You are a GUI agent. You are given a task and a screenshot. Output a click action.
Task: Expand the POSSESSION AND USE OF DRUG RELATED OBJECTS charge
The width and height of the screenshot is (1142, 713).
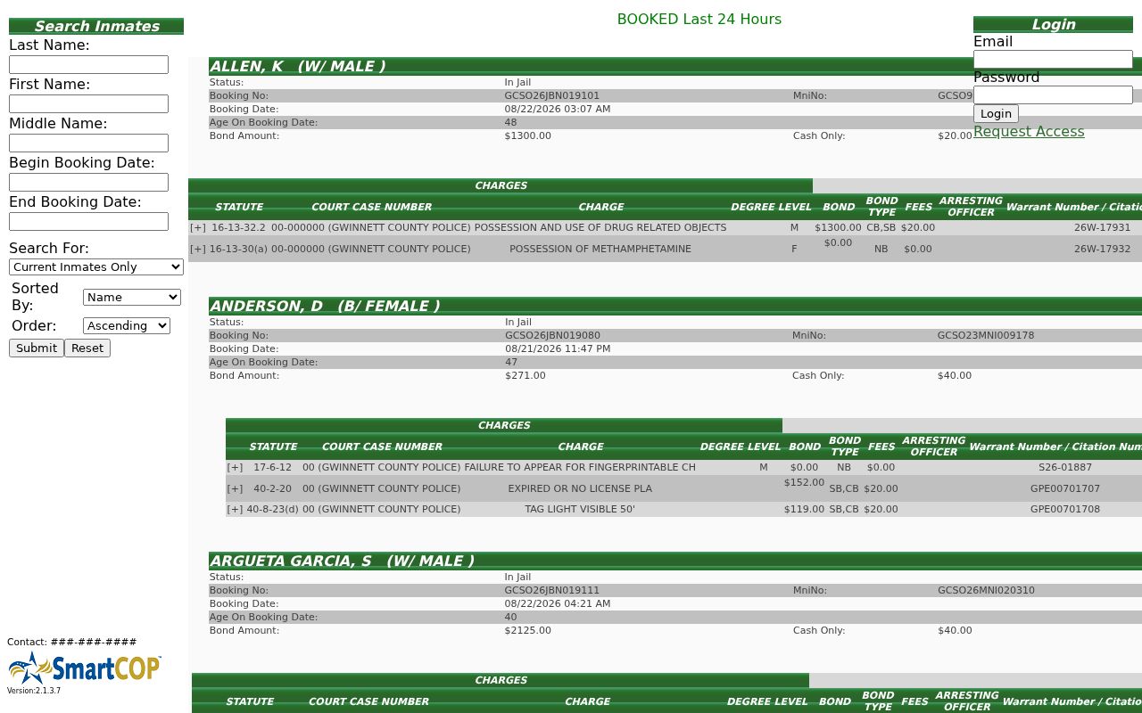[x=198, y=228]
